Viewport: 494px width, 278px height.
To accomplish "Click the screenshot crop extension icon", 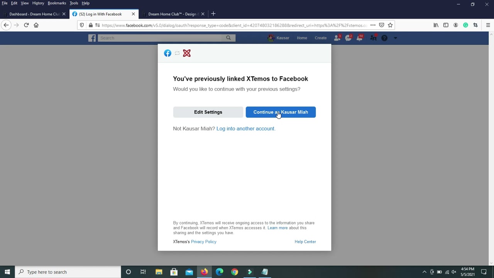I will [x=475, y=25].
